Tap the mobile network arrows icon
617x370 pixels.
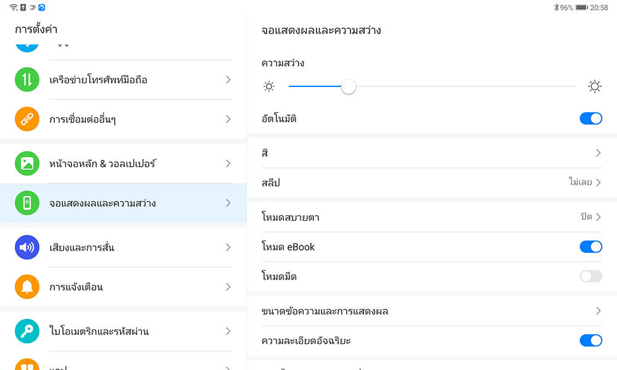pyautogui.click(x=27, y=80)
